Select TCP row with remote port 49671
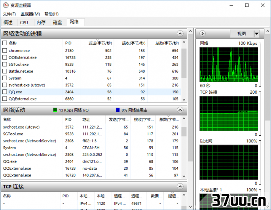The image size is (271, 210). pos(91,203)
